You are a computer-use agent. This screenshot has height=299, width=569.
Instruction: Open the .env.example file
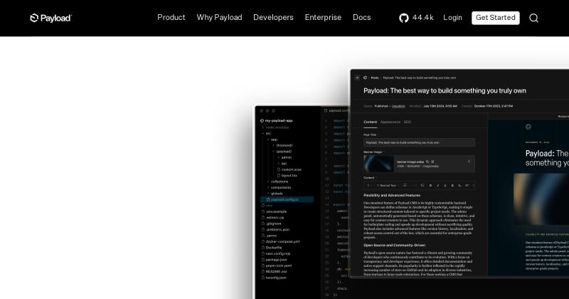274,211
